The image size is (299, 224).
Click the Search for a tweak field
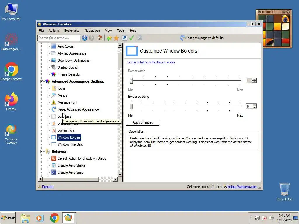[59, 38]
